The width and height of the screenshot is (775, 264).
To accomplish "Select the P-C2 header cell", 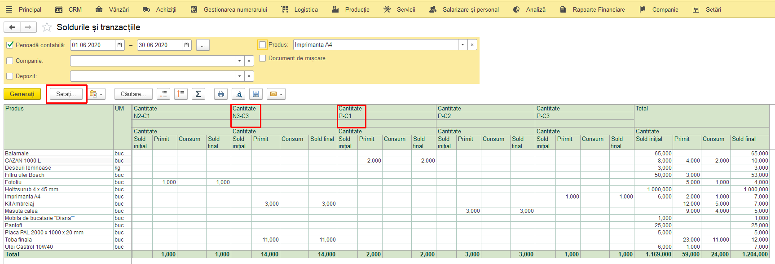I will (485, 116).
